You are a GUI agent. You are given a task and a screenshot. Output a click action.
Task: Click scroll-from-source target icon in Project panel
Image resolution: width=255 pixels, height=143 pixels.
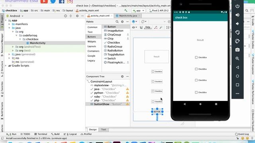65,16
